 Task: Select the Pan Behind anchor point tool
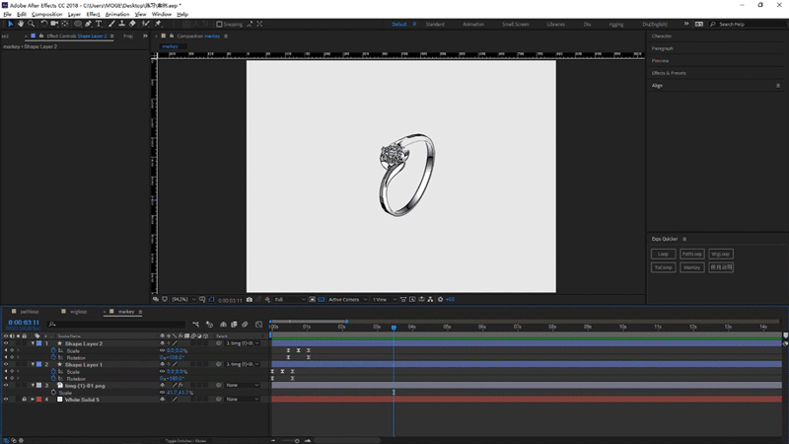pyautogui.click(x=65, y=24)
